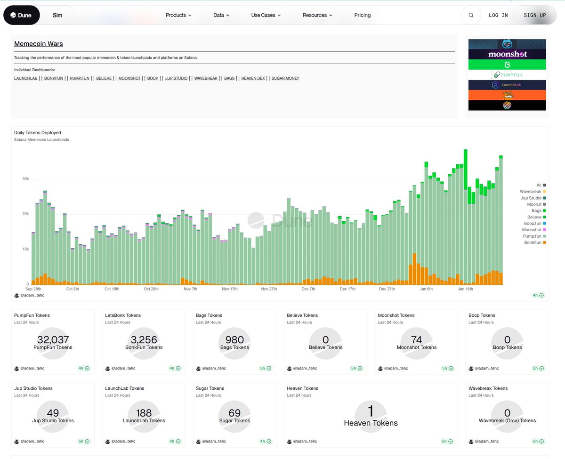Click Jup Studio Tokens refresh status badge
Screen dimensions: 565x459
(x=84, y=441)
